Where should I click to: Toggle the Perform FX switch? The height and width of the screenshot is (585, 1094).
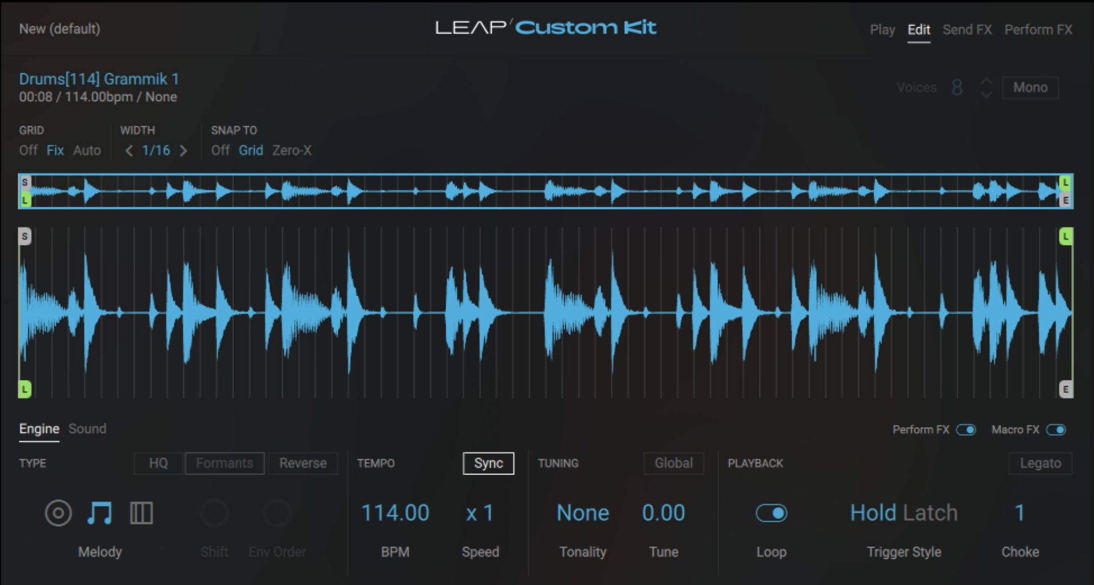click(x=967, y=430)
